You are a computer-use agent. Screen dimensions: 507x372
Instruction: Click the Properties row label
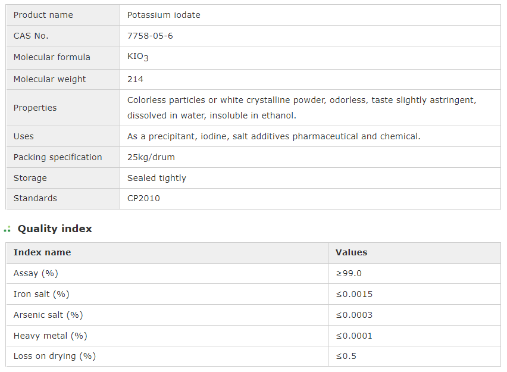[35, 108]
